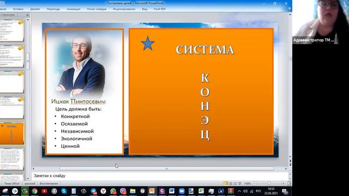Select the blue star shape on slide
This screenshot has width=349, height=196.
coord(148,44)
